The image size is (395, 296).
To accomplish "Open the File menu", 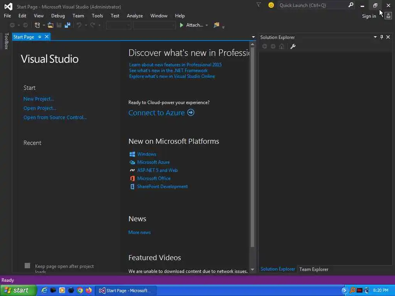I will point(7,15).
